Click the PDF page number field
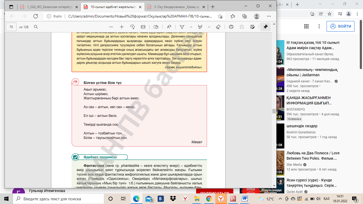 [x=11, y=27]
